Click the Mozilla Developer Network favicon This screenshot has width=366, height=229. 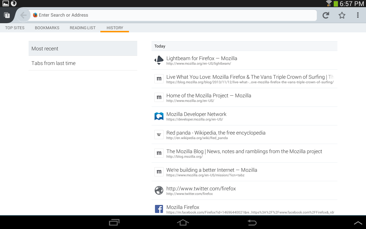coord(159,116)
